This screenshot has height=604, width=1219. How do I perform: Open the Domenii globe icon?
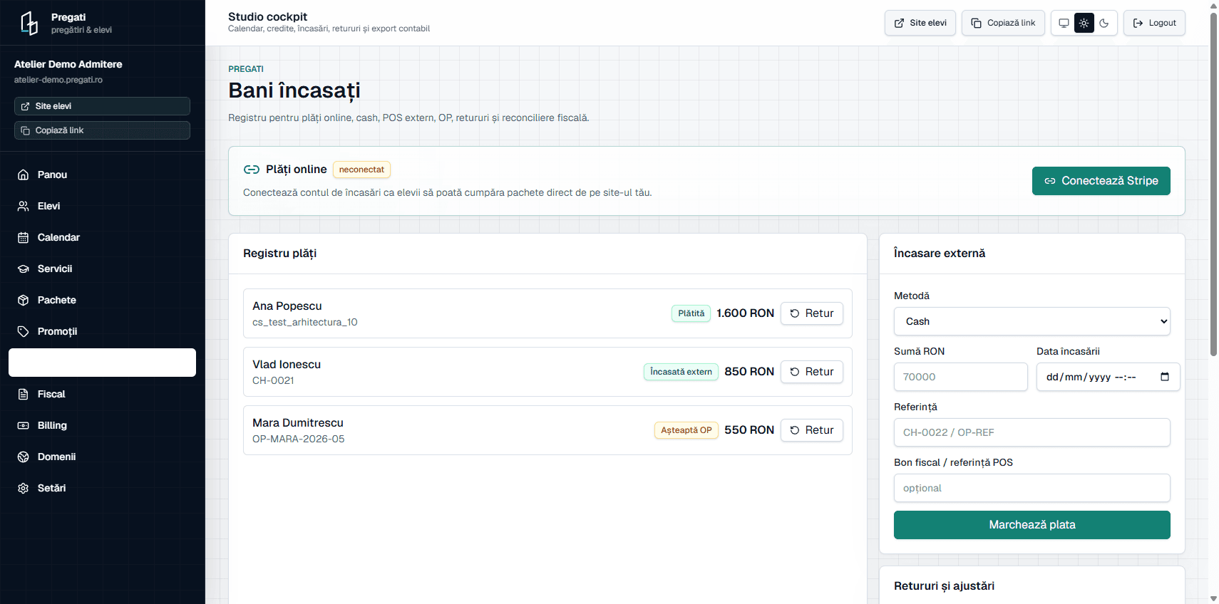coord(23,457)
